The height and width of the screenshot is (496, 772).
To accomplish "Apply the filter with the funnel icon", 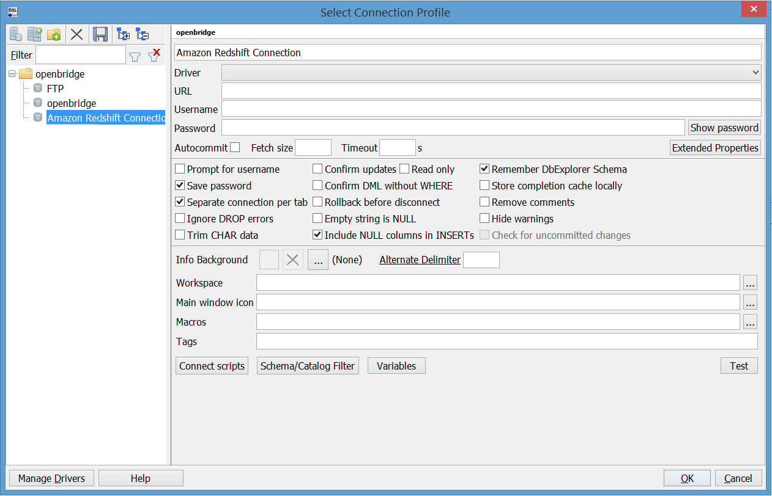I will pos(135,56).
